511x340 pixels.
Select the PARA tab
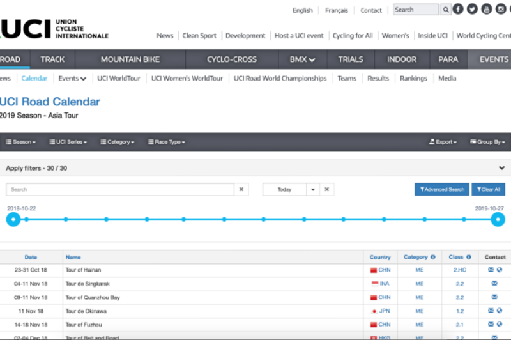click(x=448, y=59)
